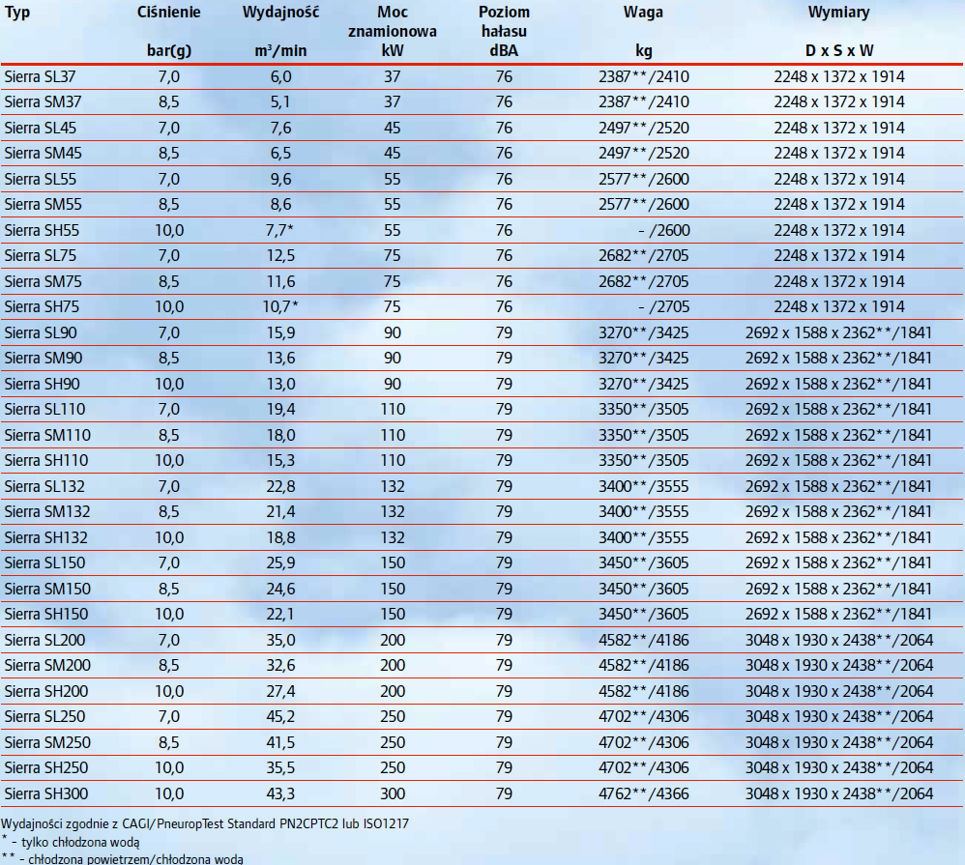Select the flow value '45,2' for Sierra SL250
The image size is (965, 865).
280,717
